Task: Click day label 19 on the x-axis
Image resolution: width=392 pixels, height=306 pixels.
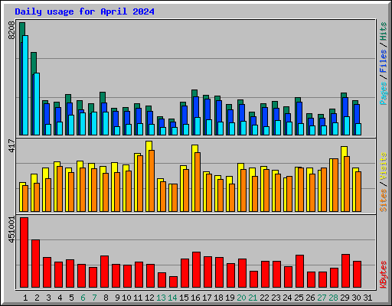Action: (230, 298)
